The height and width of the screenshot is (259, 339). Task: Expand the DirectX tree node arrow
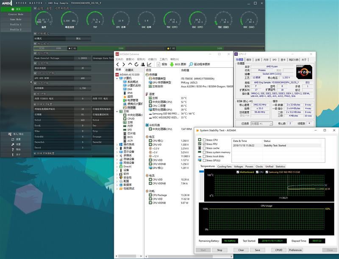(x=117, y=167)
